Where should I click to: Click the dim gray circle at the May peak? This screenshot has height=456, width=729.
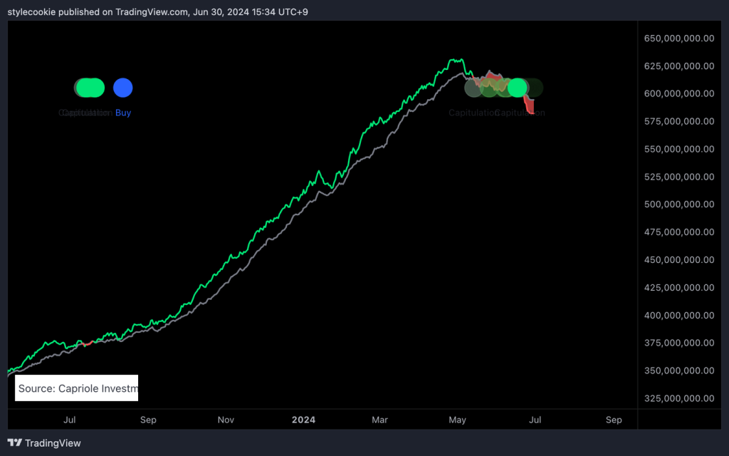(x=473, y=88)
